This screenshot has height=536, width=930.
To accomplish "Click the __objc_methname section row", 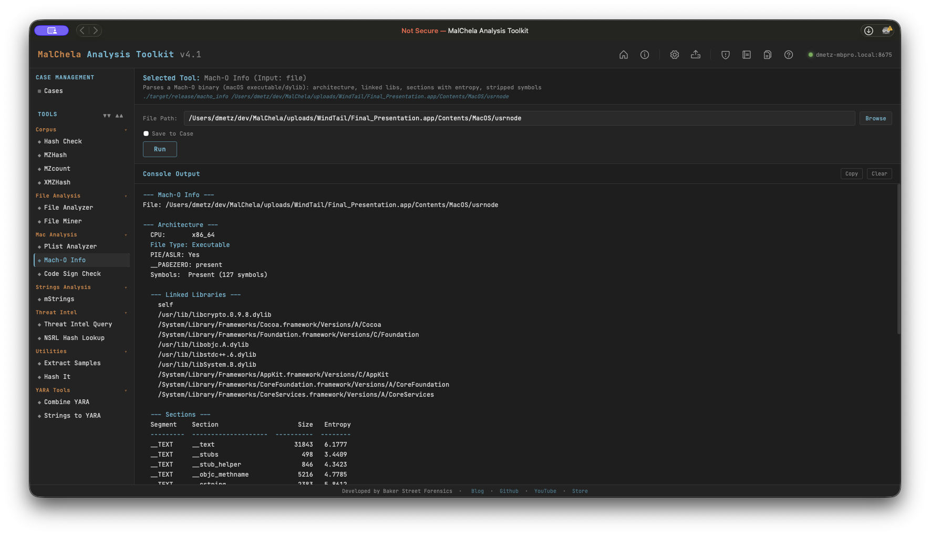I will (x=249, y=475).
